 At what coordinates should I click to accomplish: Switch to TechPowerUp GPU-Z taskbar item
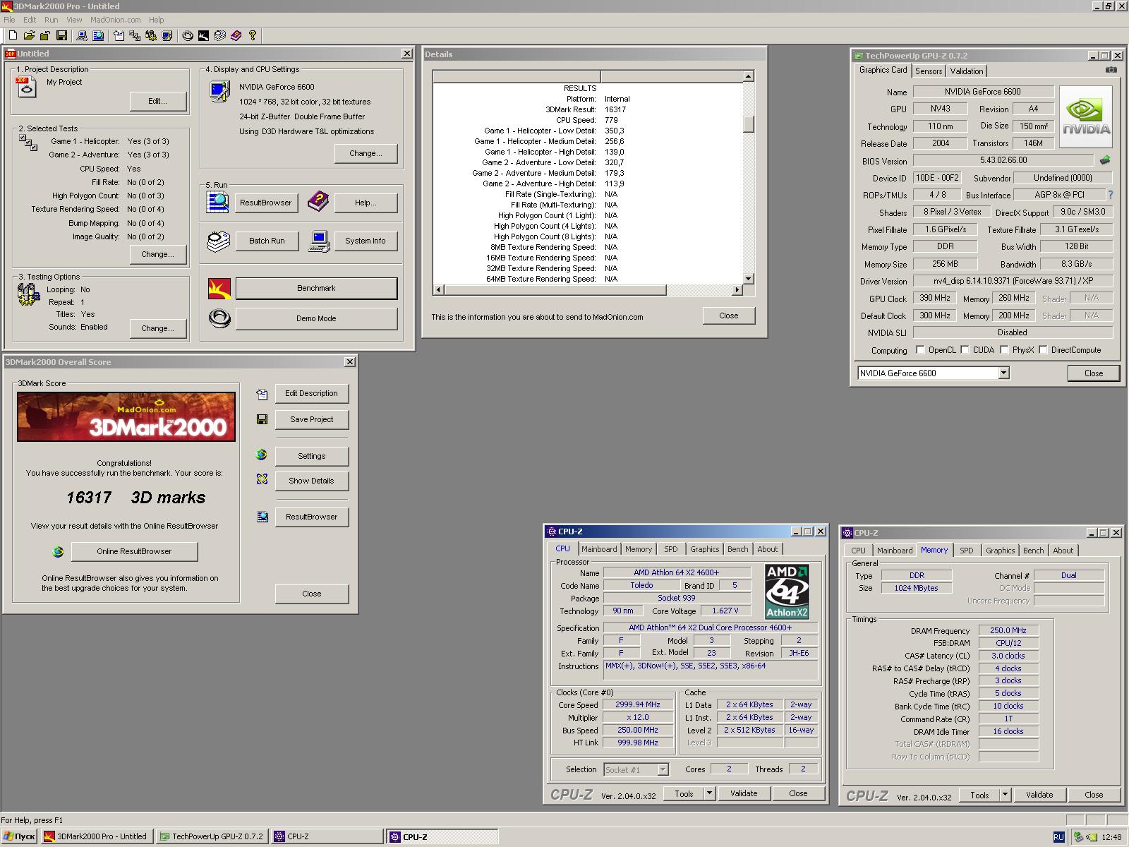point(212,836)
